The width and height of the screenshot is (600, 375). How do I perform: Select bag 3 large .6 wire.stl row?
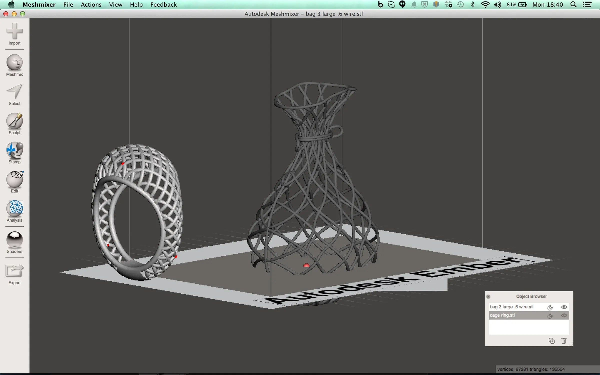pyautogui.click(x=529, y=307)
